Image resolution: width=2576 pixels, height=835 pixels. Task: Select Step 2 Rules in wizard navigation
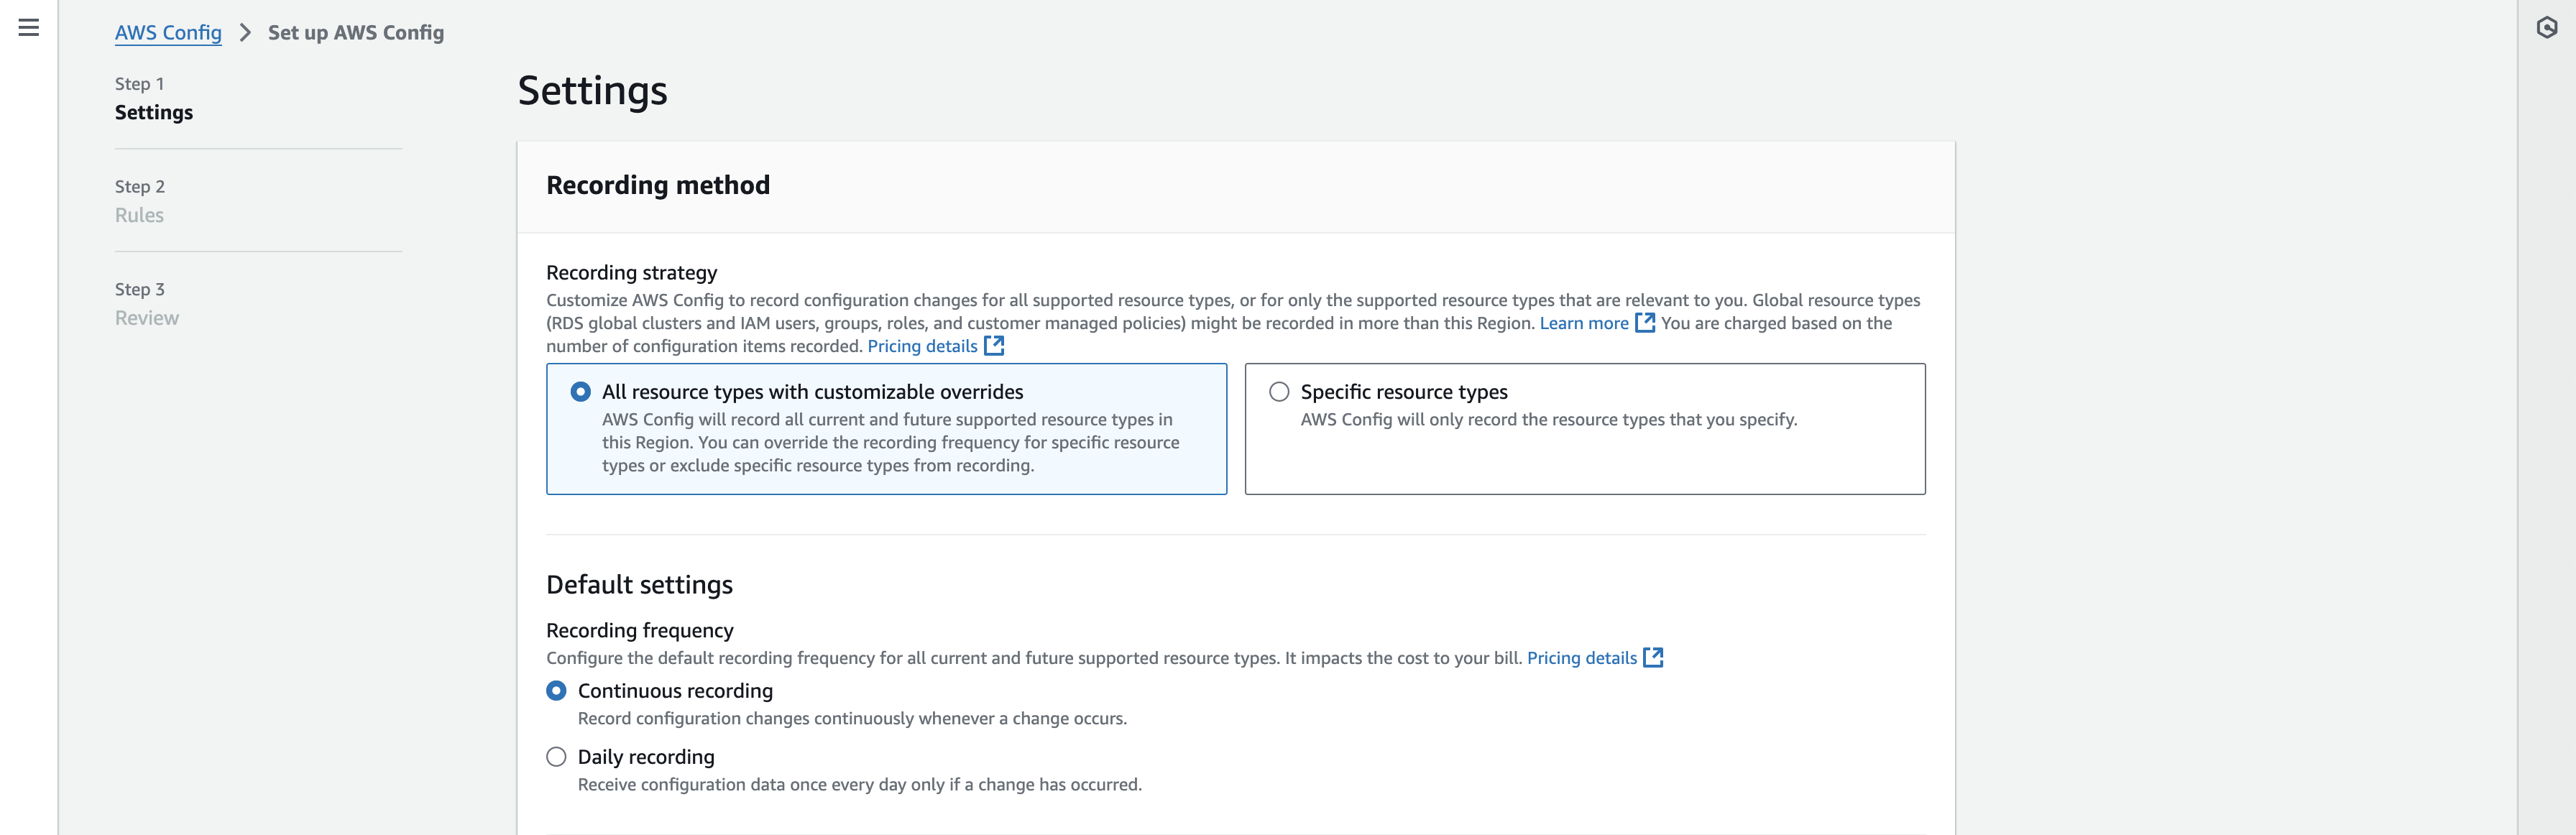pyautogui.click(x=139, y=215)
